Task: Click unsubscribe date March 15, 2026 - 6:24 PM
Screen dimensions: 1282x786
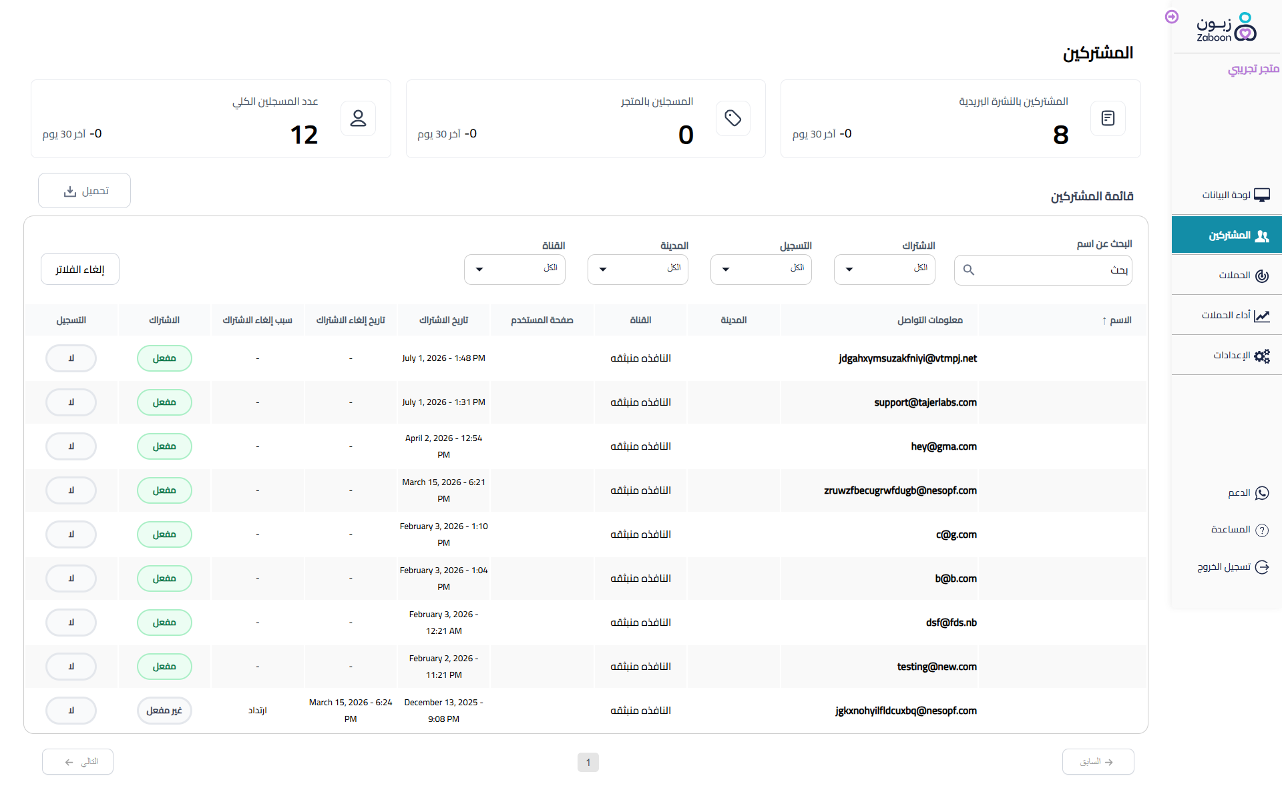Action: [351, 711]
